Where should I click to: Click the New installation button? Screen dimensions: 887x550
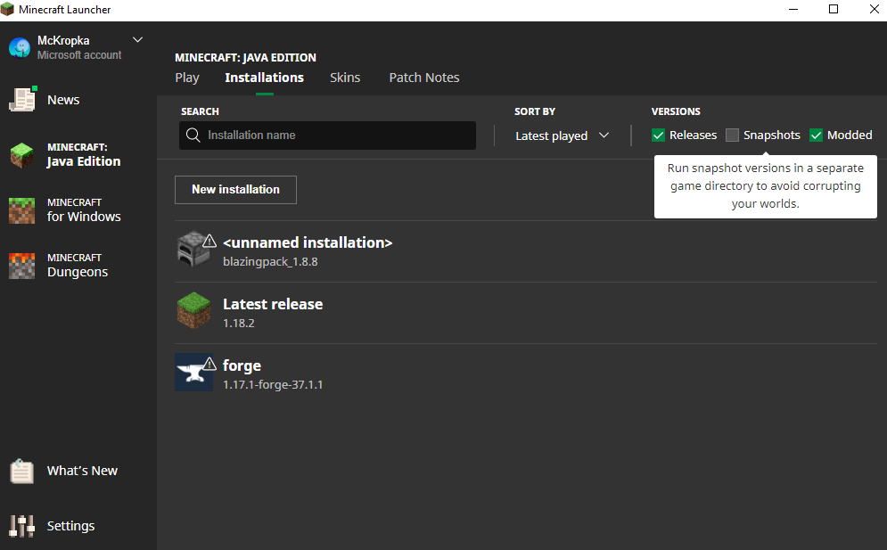click(x=235, y=189)
